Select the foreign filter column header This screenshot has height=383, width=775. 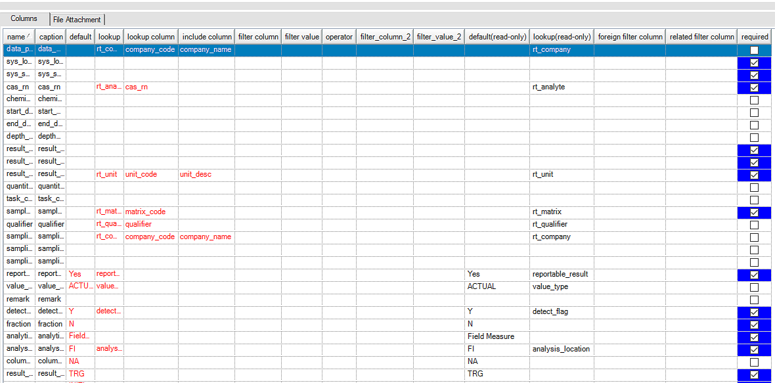(630, 37)
